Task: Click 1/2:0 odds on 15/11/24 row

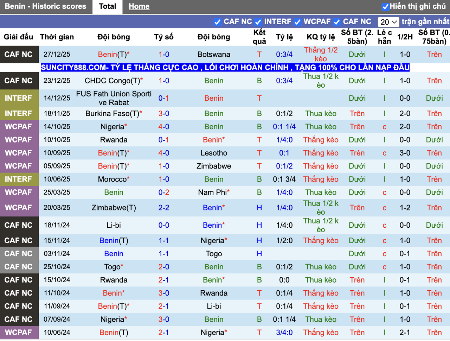Action: pos(284,241)
